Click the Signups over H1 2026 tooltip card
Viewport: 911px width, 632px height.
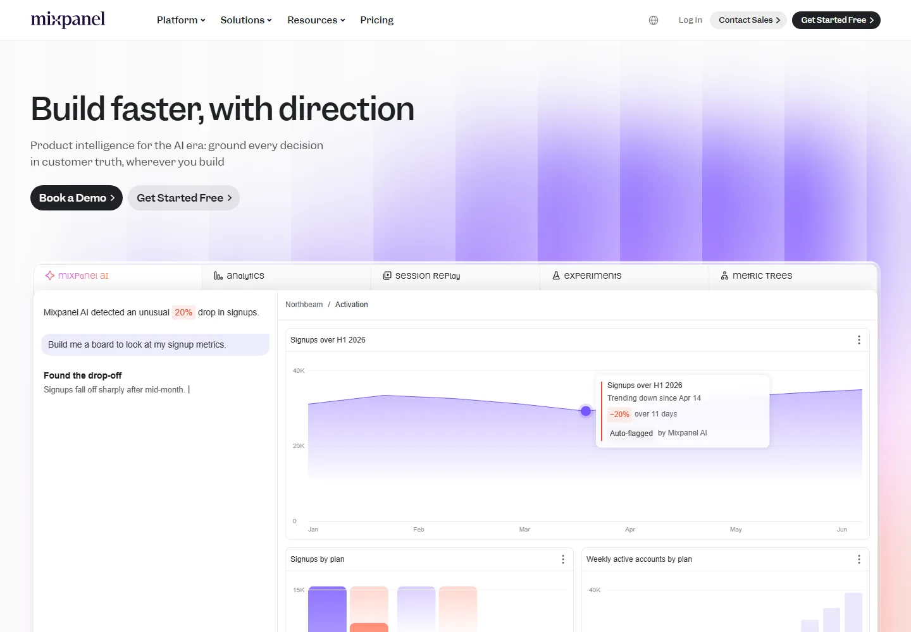pos(683,411)
